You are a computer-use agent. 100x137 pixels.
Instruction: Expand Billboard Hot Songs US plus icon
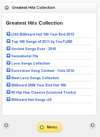click(x=9, y=99)
